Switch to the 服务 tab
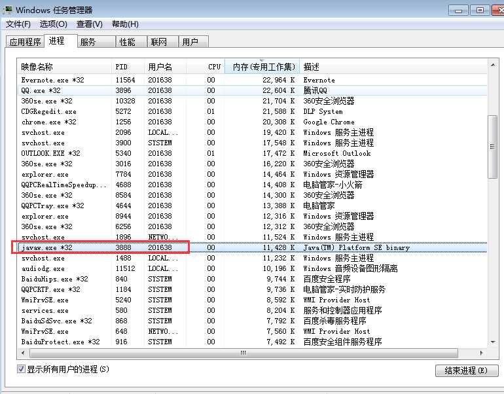The image size is (504, 394). (96, 42)
